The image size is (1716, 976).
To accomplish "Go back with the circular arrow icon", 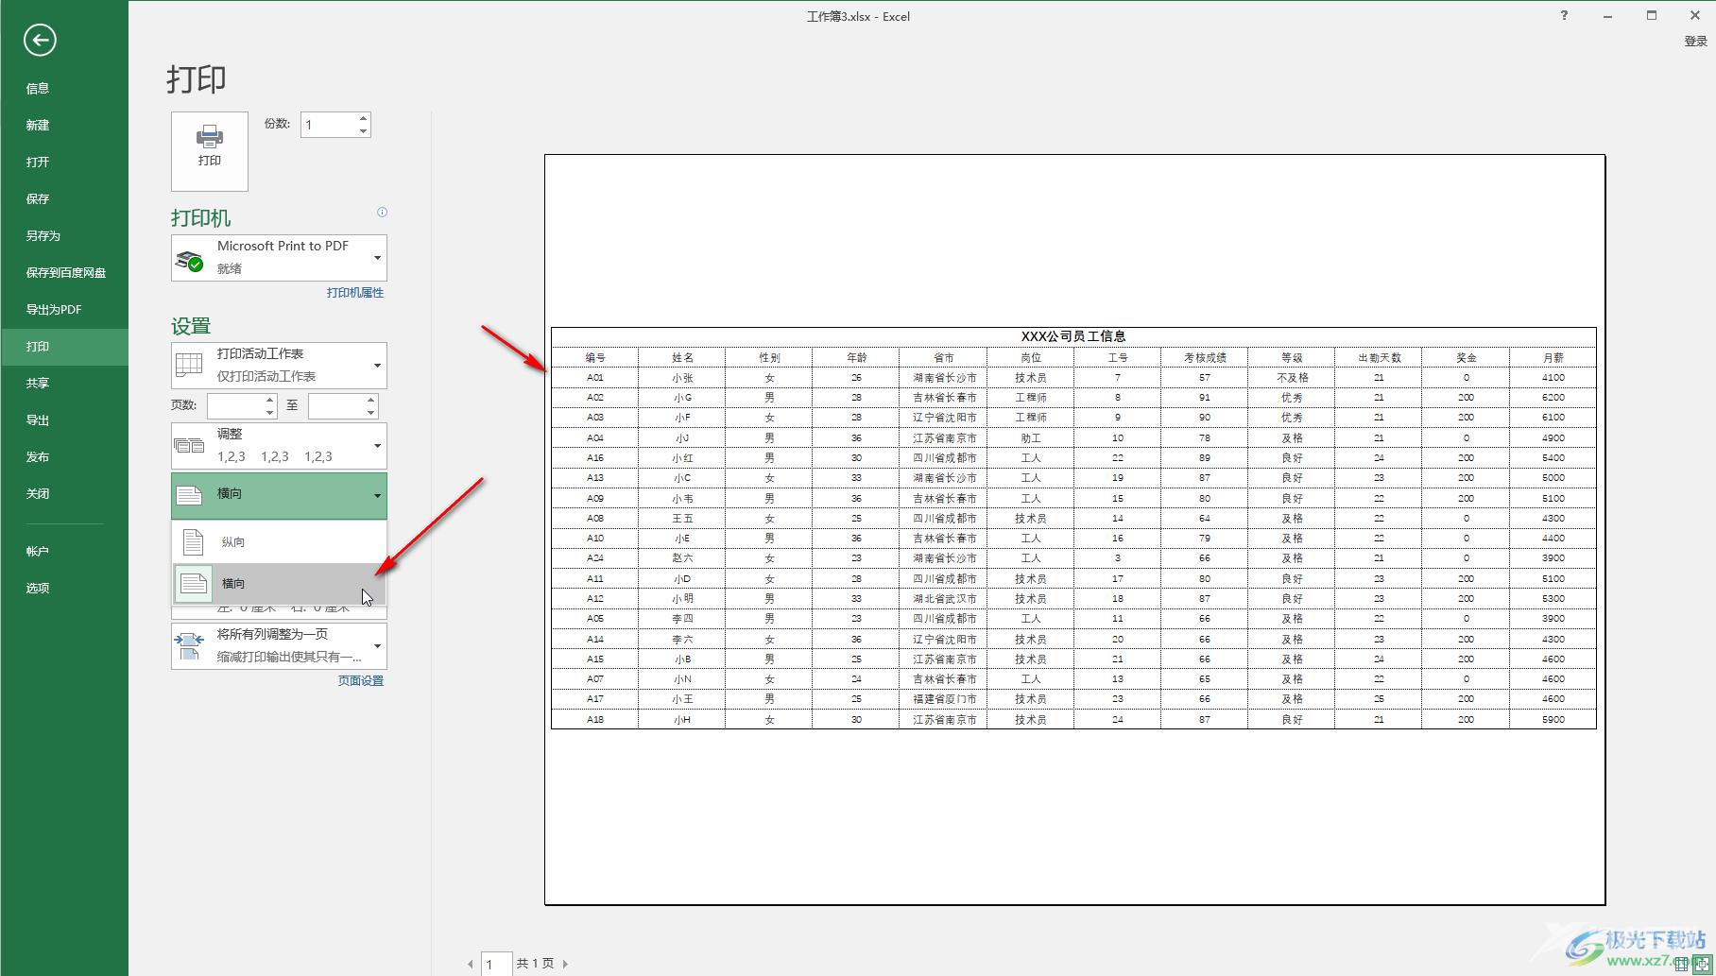I will pos(40,40).
